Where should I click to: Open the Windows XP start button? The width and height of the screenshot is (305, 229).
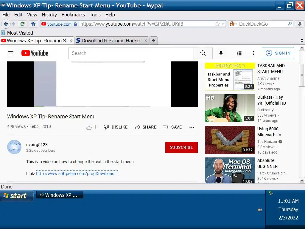click(x=17, y=196)
